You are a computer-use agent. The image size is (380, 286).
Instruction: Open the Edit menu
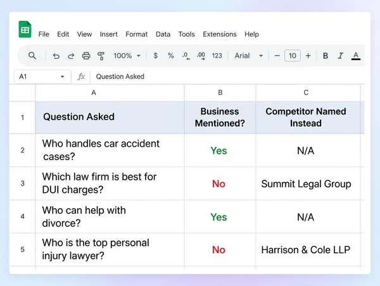pyautogui.click(x=63, y=34)
